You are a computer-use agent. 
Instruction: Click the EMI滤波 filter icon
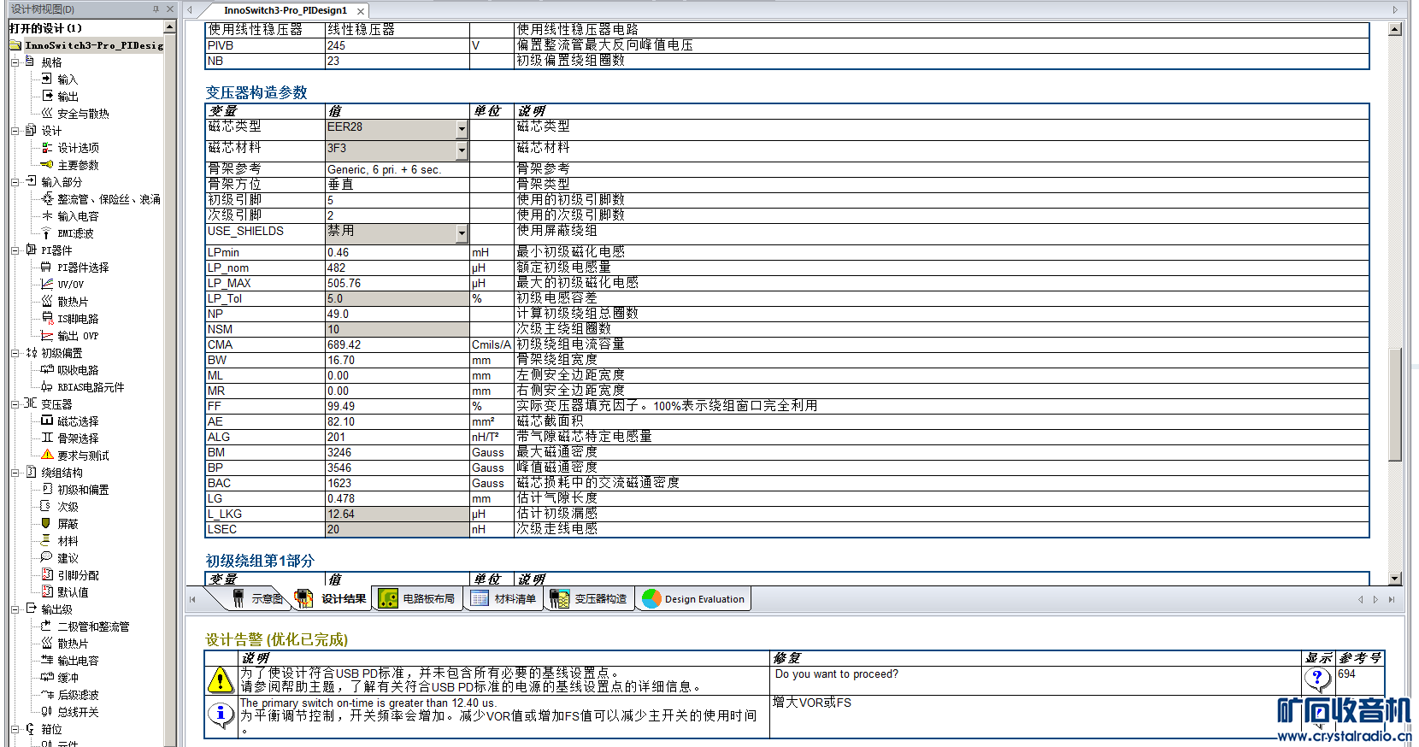[47, 232]
